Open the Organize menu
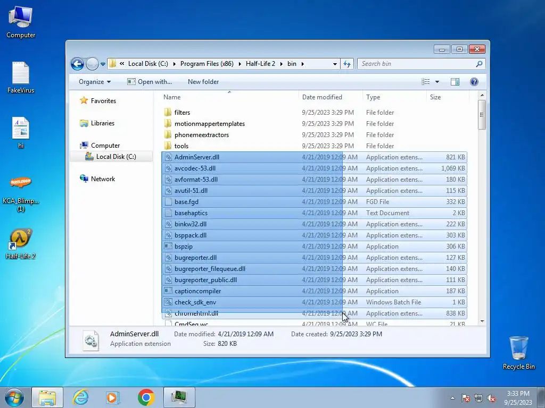 [95, 82]
